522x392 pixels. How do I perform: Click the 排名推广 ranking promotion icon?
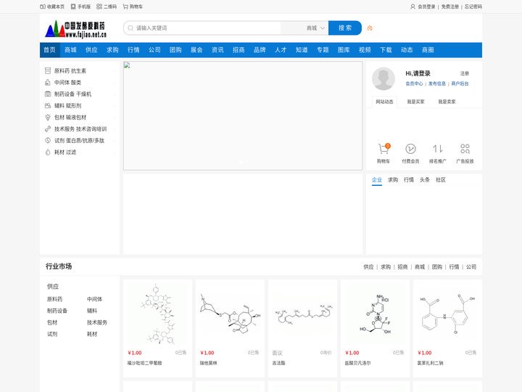click(x=437, y=149)
